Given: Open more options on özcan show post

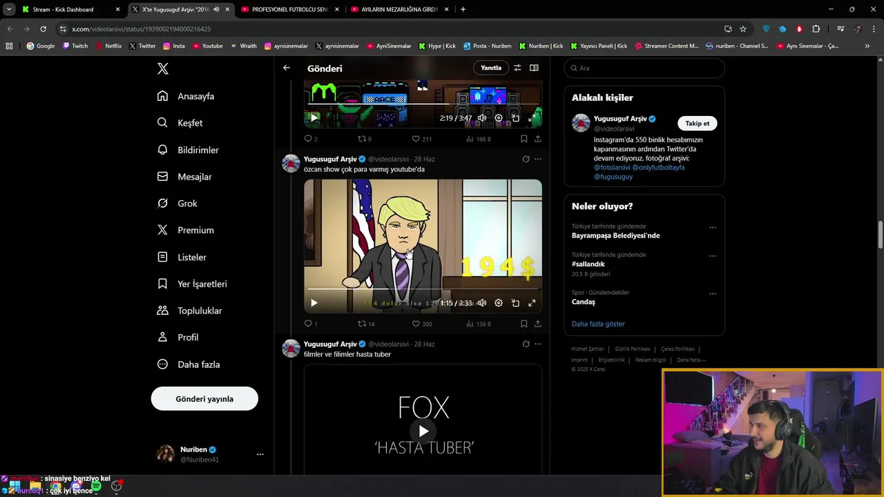Looking at the screenshot, I should tap(538, 159).
